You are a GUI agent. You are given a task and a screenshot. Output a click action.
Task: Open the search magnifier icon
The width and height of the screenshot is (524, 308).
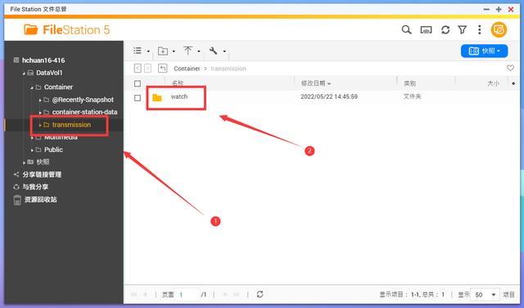[406, 29]
